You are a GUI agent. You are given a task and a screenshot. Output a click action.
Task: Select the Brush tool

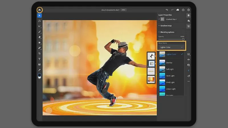pos(39,32)
